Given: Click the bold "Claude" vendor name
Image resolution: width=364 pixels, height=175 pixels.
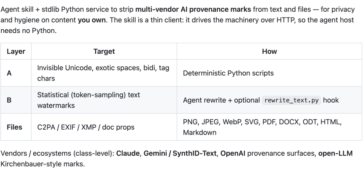Looking at the screenshot, I should pyautogui.click(x=128, y=153).
